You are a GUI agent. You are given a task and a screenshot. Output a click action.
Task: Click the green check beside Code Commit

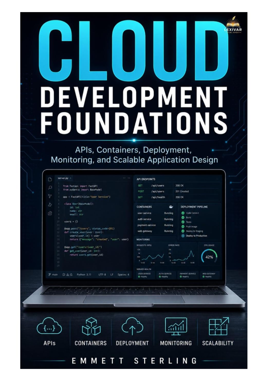pyautogui.click(x=183, y=213)
